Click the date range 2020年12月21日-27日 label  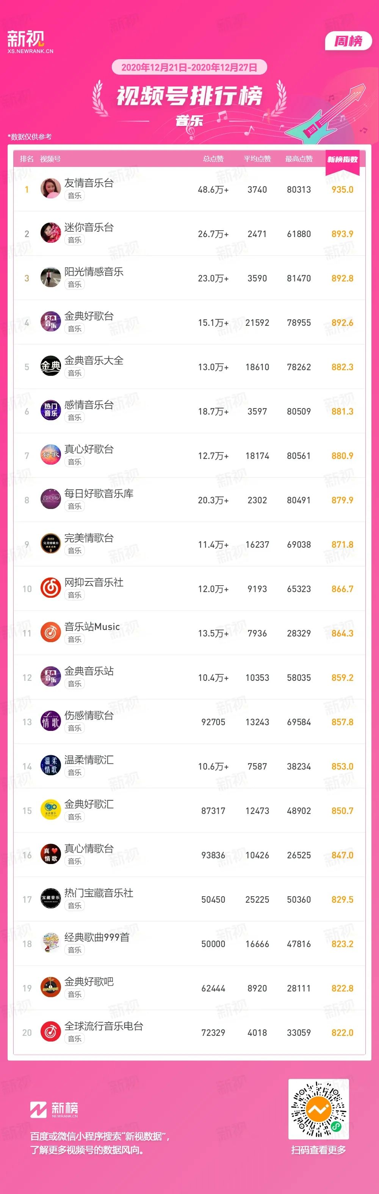[x=189, y=67]
